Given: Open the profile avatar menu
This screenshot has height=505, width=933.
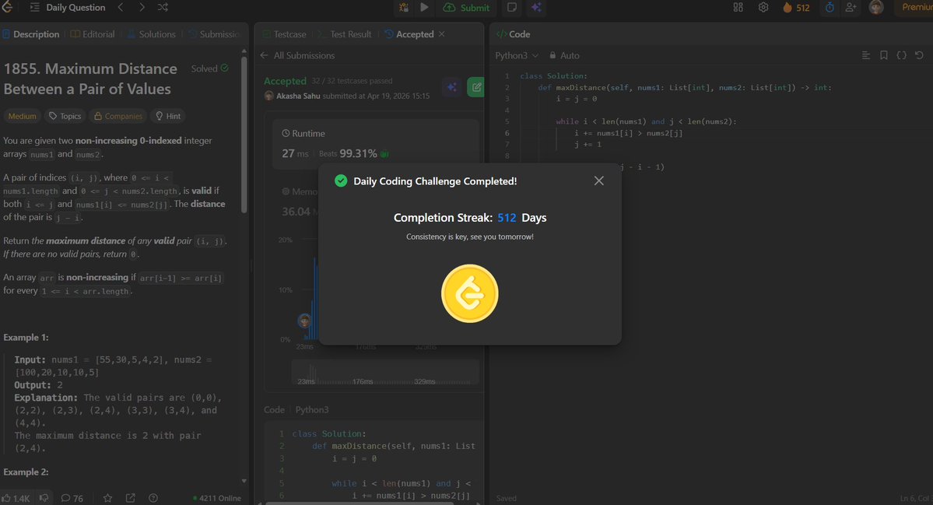Looking at the screenshot, I should 876,7.
